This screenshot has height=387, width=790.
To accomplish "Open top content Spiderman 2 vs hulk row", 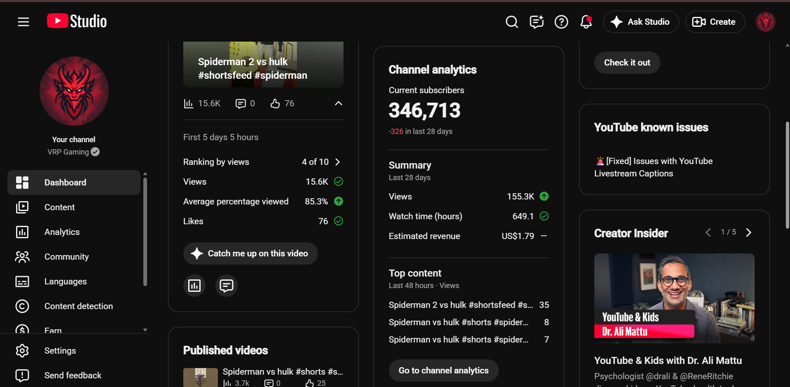I will pyautogui.click(x=469, y=305).
